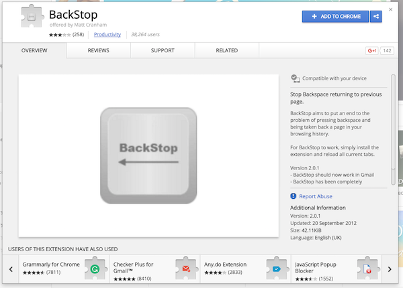Click the Report Abuse exclamation icon
This screenshot has width=403, height=288.
point(294,196)
